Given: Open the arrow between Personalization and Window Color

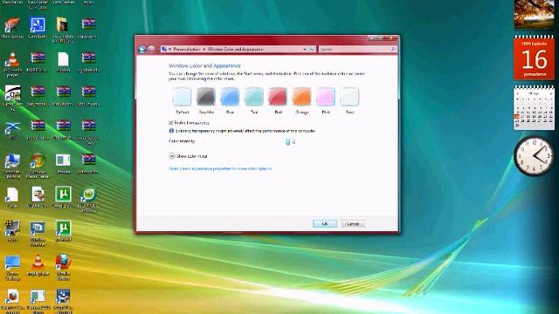Looking at the screenshot, I should 204,49.
